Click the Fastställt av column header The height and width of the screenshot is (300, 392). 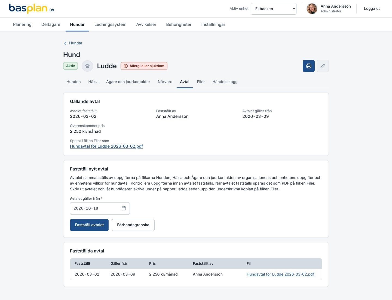click(x=203, y=264)
